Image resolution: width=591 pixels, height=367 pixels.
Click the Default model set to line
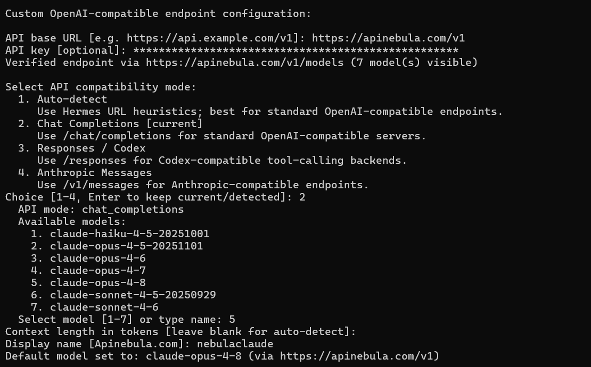pyautogui.click(x=223, y=356)
